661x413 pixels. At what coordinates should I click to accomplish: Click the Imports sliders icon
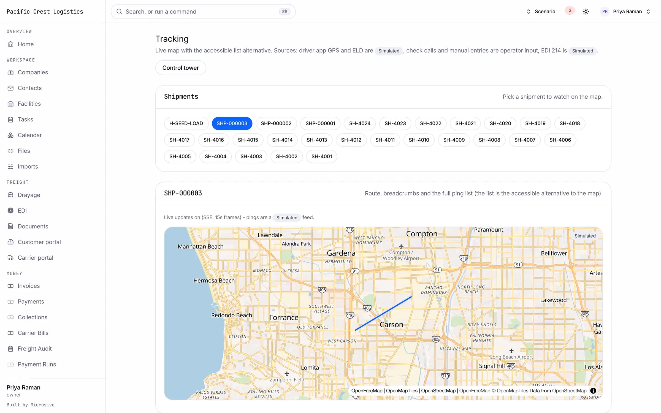pos(10,166)
